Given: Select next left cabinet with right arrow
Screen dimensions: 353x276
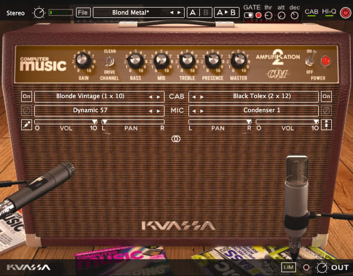Looking at the screenshot, I should click(x=158, y=97).
